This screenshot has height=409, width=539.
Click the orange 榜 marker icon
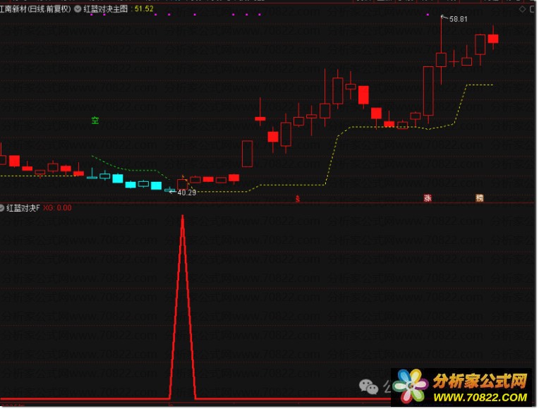tap(480, 198)
